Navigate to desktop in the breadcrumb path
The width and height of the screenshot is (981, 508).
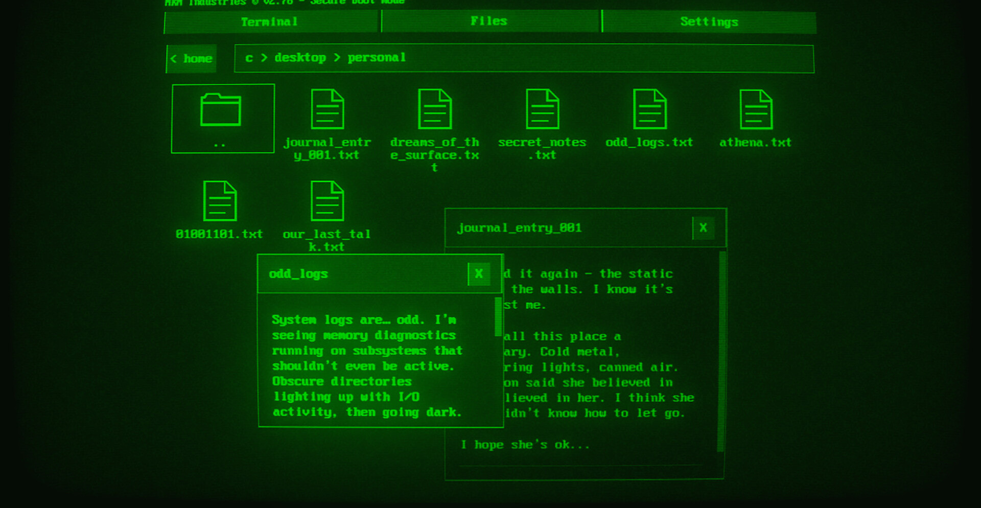300,58
